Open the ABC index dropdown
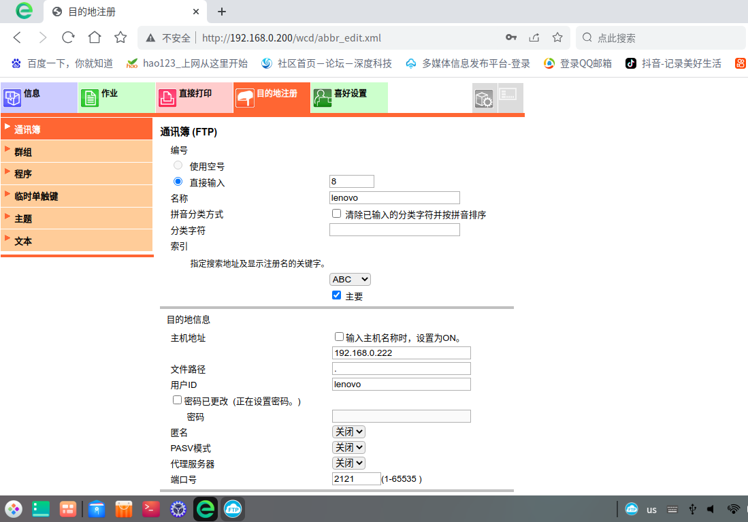Viewport: 748px width, 522px height. (x=350, y=279)
